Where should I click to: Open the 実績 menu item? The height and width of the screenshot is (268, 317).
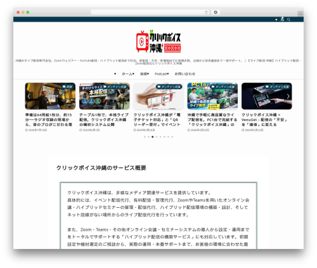[144, 73]
